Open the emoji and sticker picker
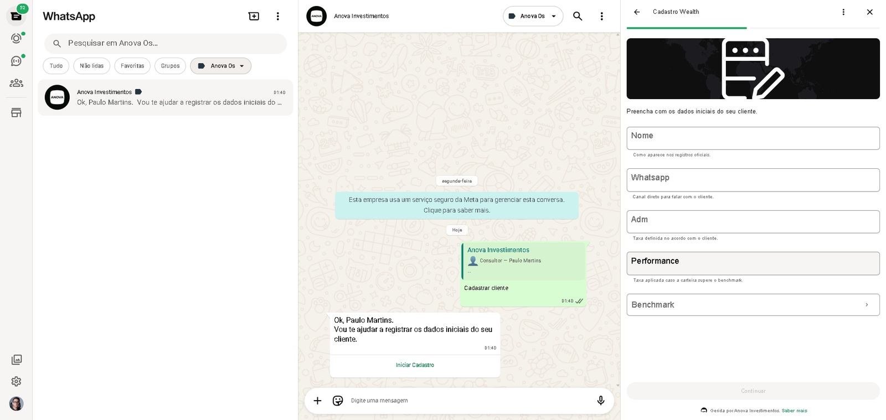 click(x=338, y=401)
